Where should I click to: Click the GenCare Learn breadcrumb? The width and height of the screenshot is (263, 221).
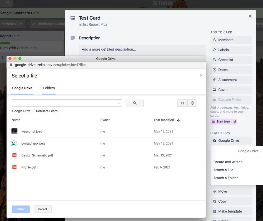click(47, 111)
